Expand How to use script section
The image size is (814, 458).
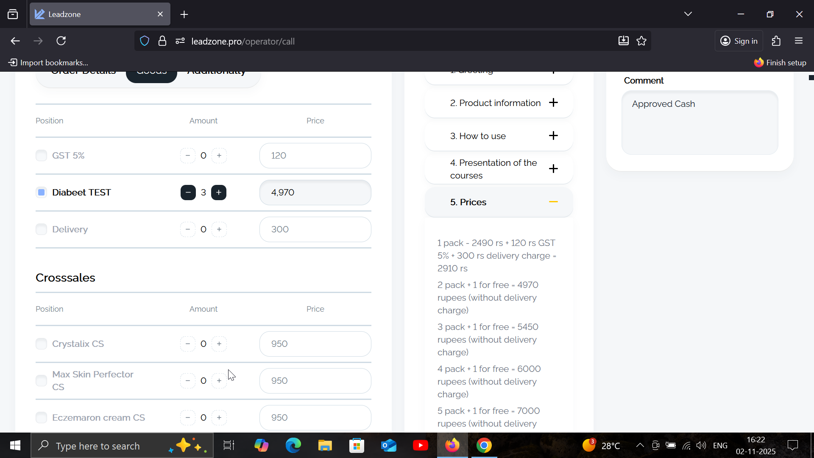click(x=553, y=136)
